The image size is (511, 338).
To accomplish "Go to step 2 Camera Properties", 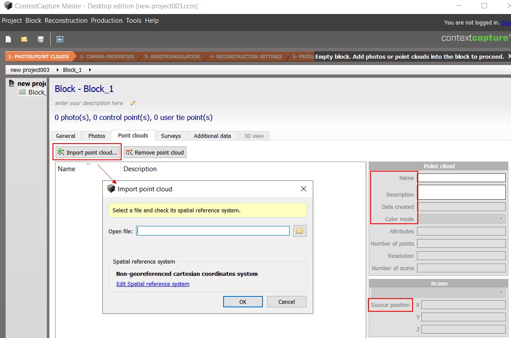I will click(107, 56).
